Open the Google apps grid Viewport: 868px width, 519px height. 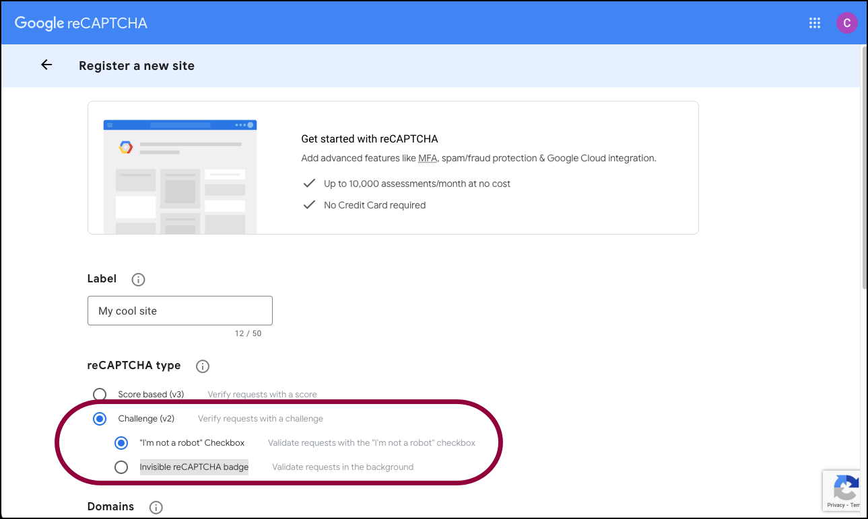[x=815, y=23]
